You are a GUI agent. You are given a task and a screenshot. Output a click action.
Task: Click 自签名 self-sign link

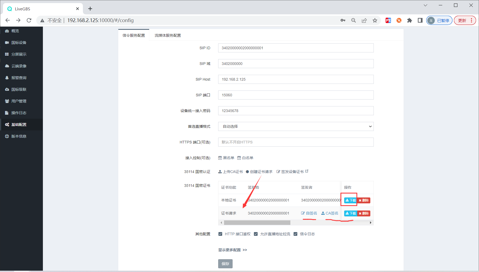coord(309,213)
